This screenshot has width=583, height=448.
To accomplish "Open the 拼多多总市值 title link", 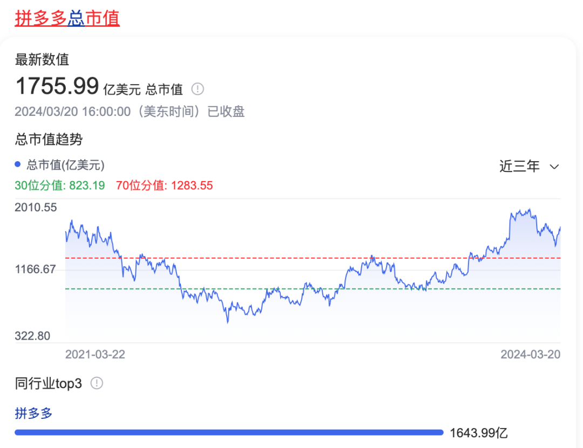I will tap(67, 18).
